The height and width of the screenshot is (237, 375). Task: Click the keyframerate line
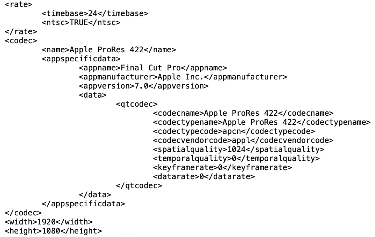(222, 168)
